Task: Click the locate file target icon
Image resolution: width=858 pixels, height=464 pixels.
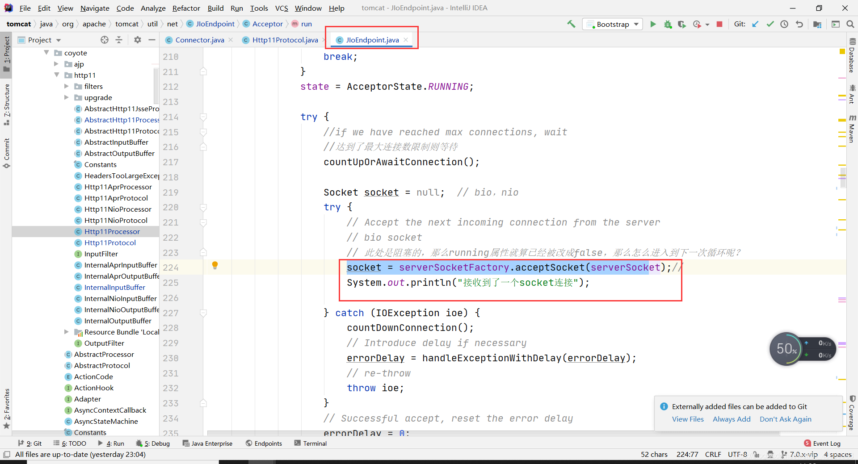Action: pyautogui.click(x=105, y=40)
